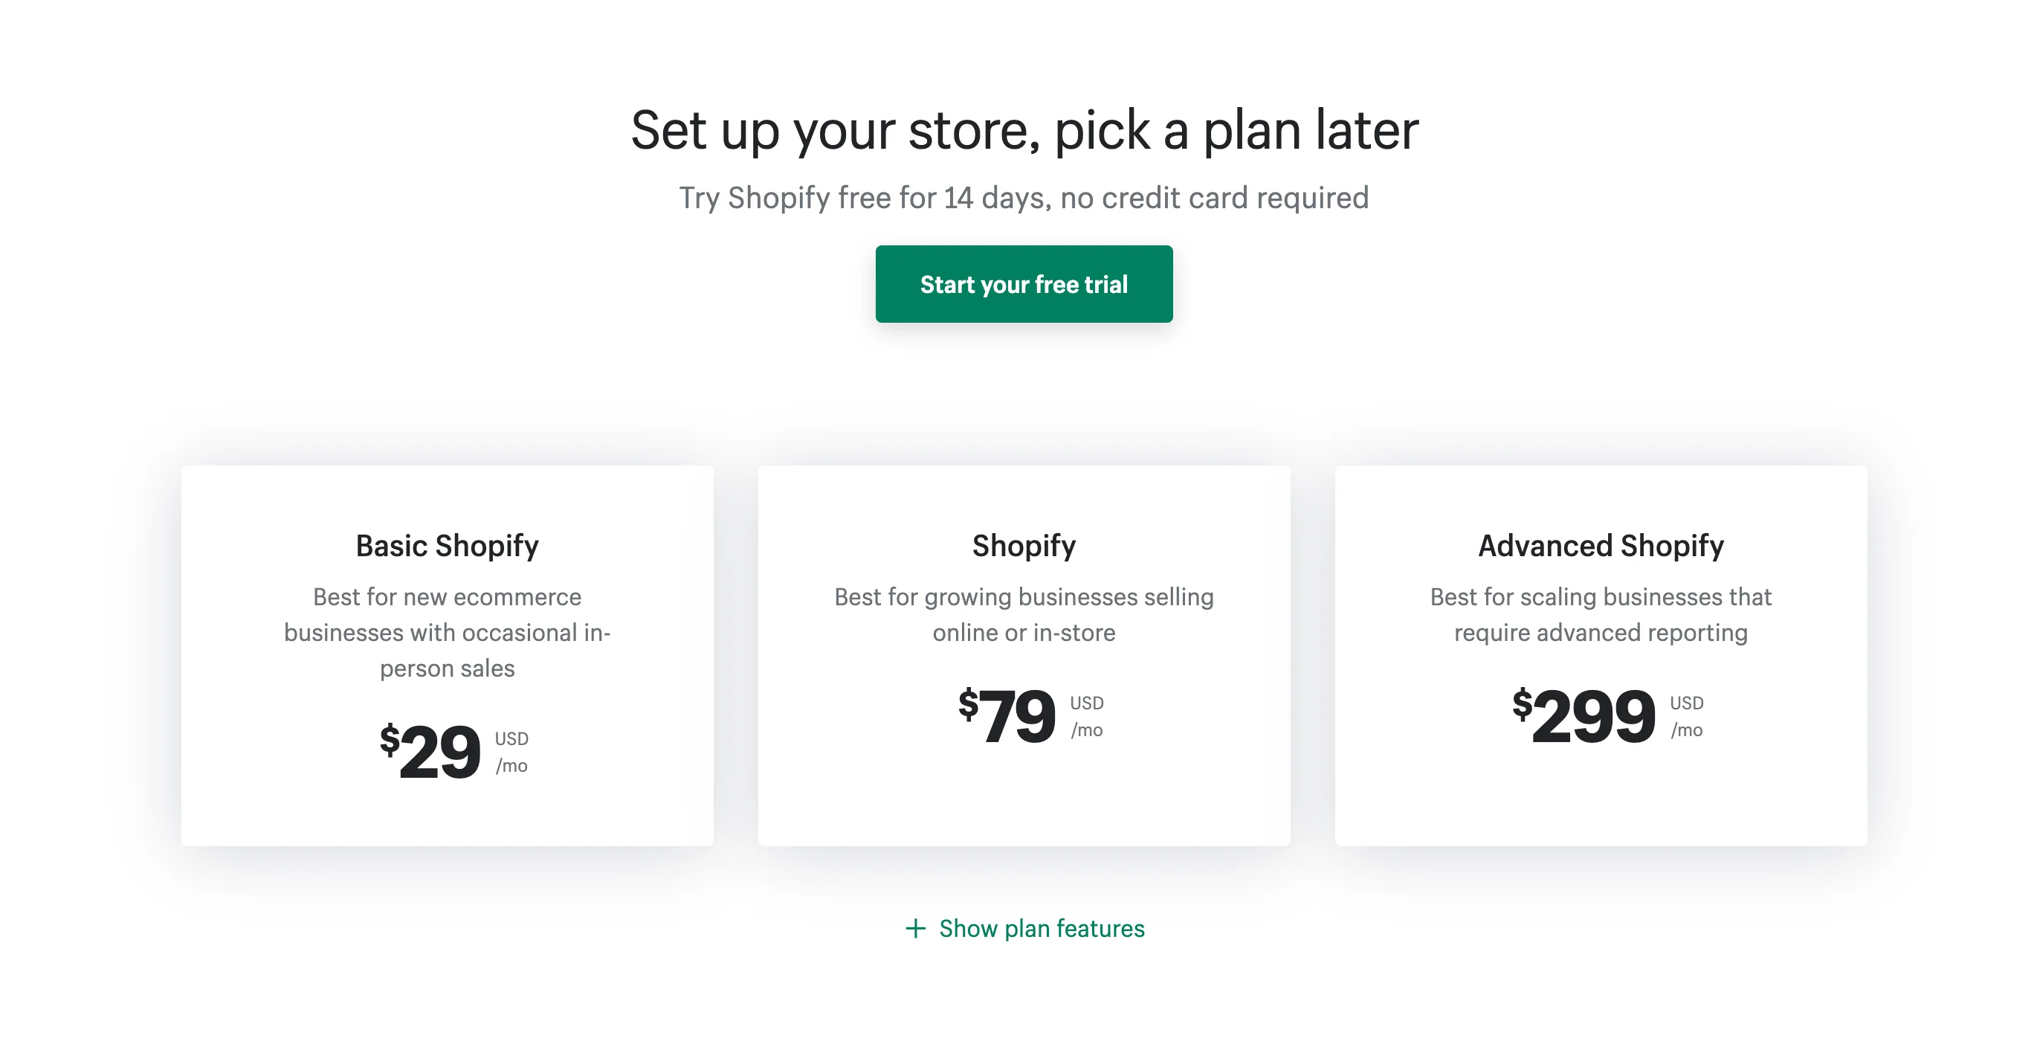Select the middle Shopify plan title

1023,546
